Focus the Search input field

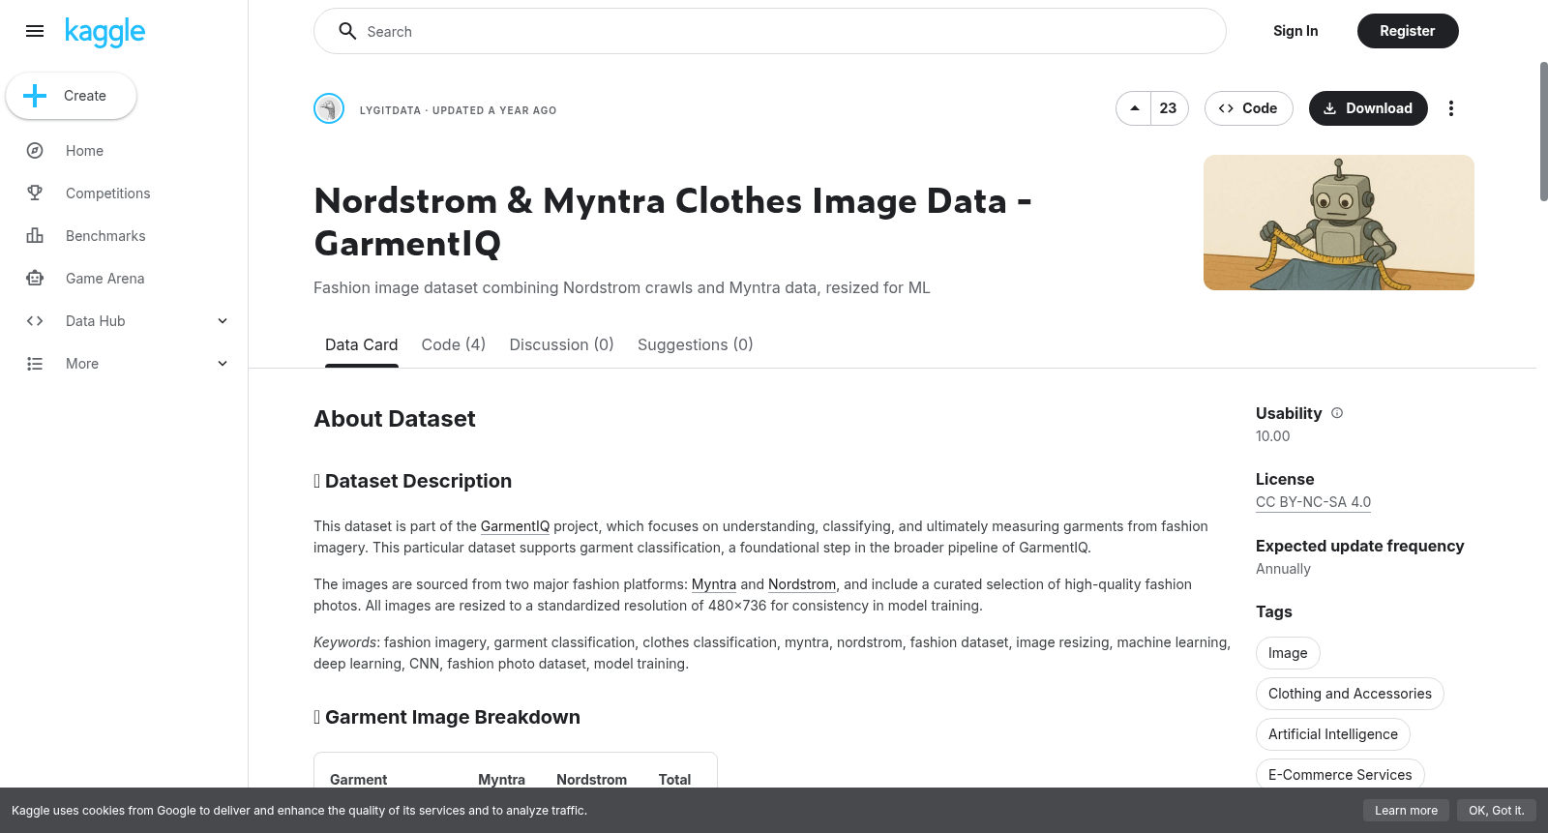click(770, 31)
